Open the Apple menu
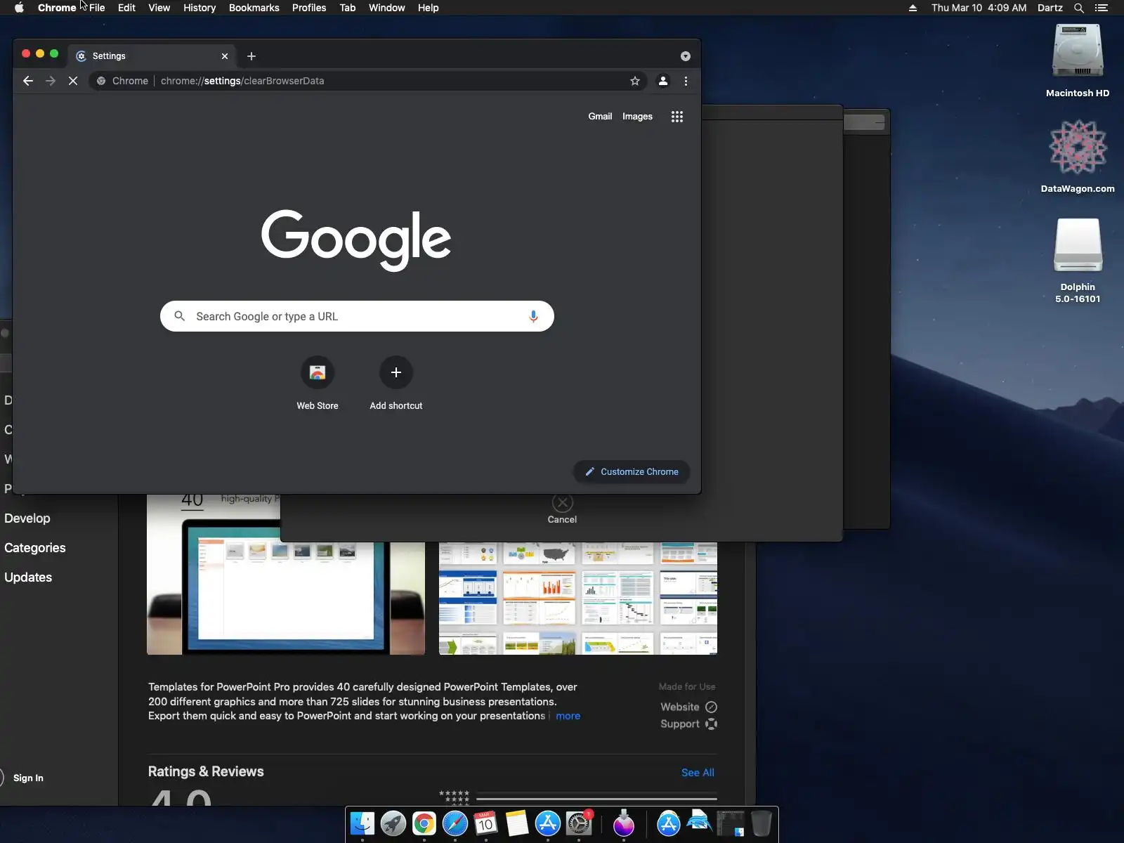The image size is (1124, 843). tap(20, 8)
